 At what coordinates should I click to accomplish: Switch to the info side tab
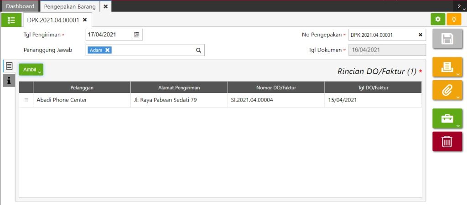coord(9,80)
